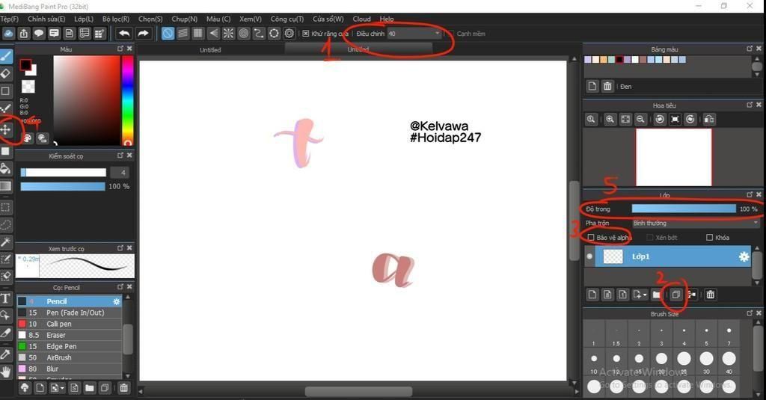Open snap settings gear in toolbar
The width and height of the screenshot is (766, 400).
pyautogui.click(x=289, y=33)
